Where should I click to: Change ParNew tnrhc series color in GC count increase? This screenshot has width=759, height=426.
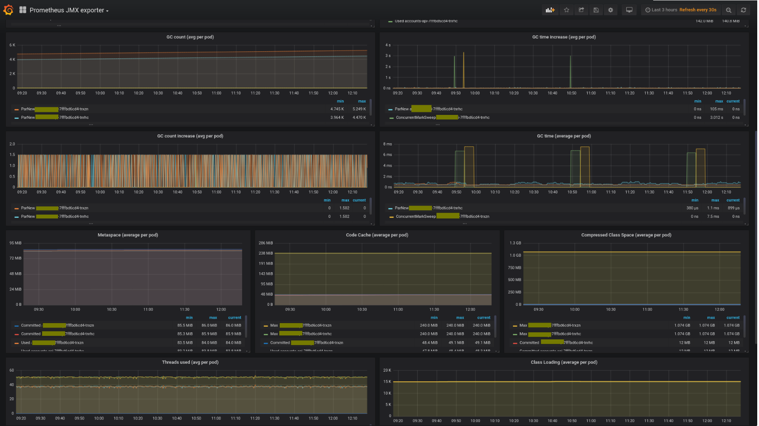[x=16, y=217]
